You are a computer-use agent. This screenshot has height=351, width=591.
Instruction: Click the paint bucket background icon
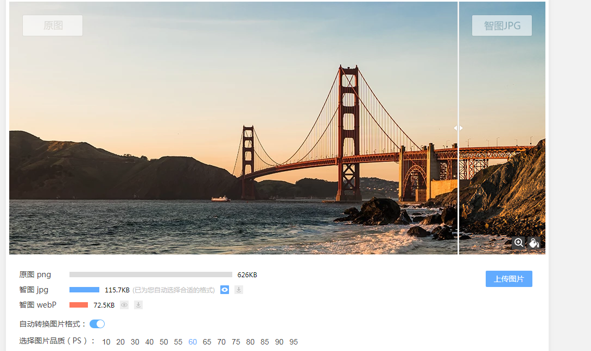[533, 242]
